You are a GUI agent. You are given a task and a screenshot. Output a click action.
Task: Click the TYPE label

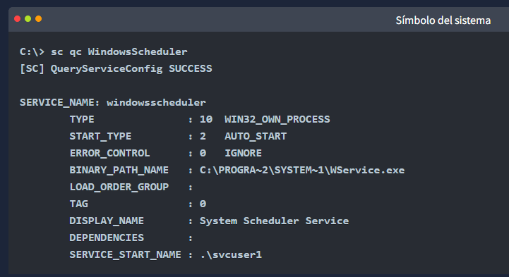click(x=82, y=120)
